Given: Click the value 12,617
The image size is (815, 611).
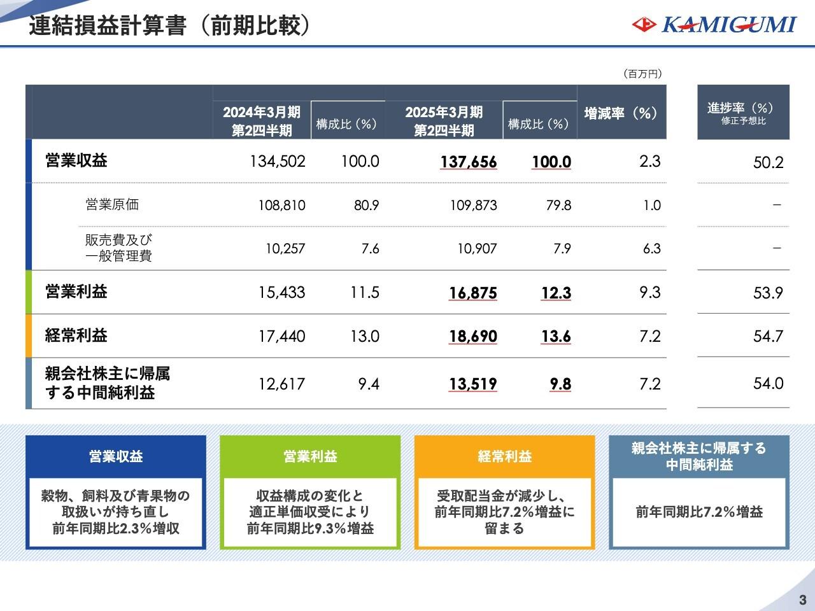Looking at the screenshot, I should click(x=281, y=384).
